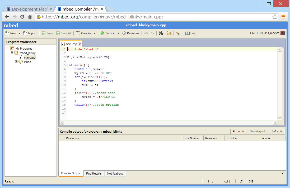Click the Commit button
This screenshot has width=290, height=188.
click(x=108, y=33)
